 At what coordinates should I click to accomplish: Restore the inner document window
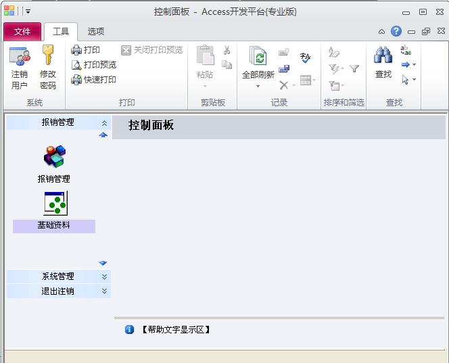(x=426, y=32)
